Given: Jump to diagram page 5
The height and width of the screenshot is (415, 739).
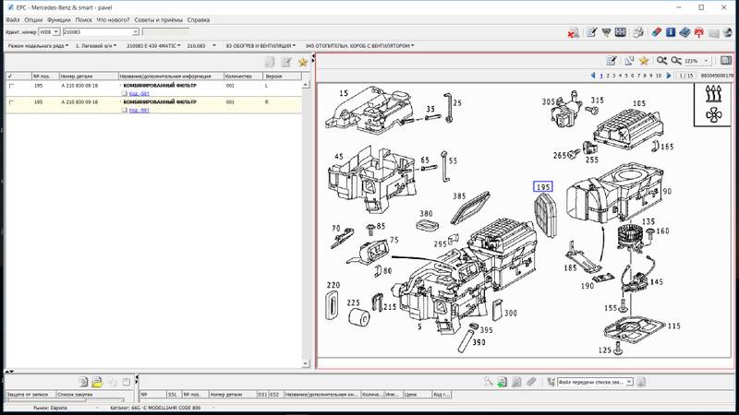Looking at the screenshot, I should point(625,76).
